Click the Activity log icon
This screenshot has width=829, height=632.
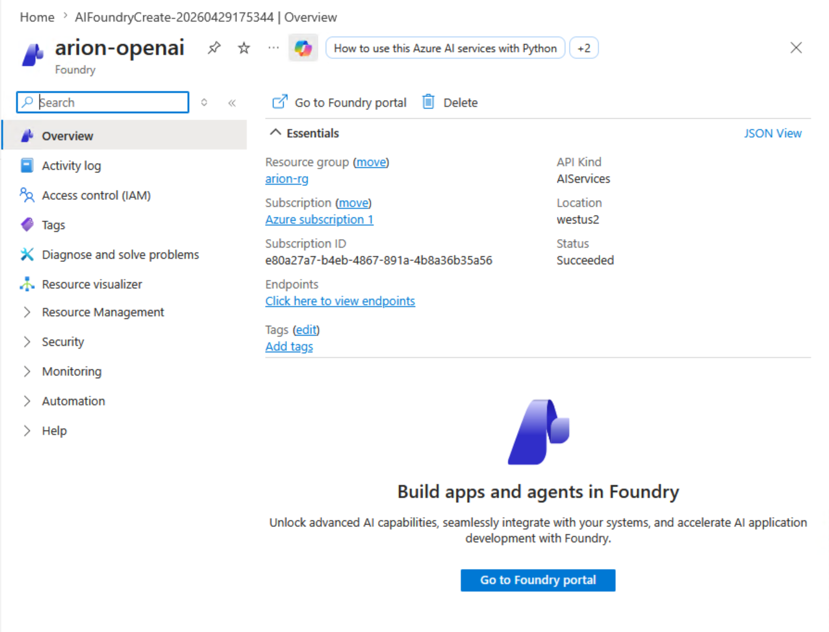(27, 166)
